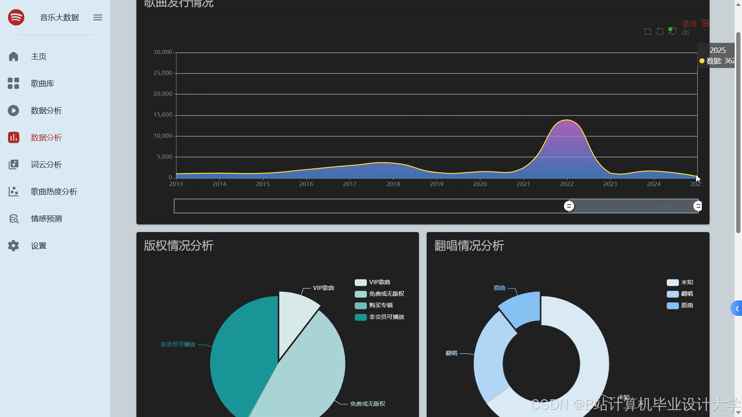The width and height of the screenshot is (742, 417).
Task: Click the red Spotify-style logo
Action: 16,17
